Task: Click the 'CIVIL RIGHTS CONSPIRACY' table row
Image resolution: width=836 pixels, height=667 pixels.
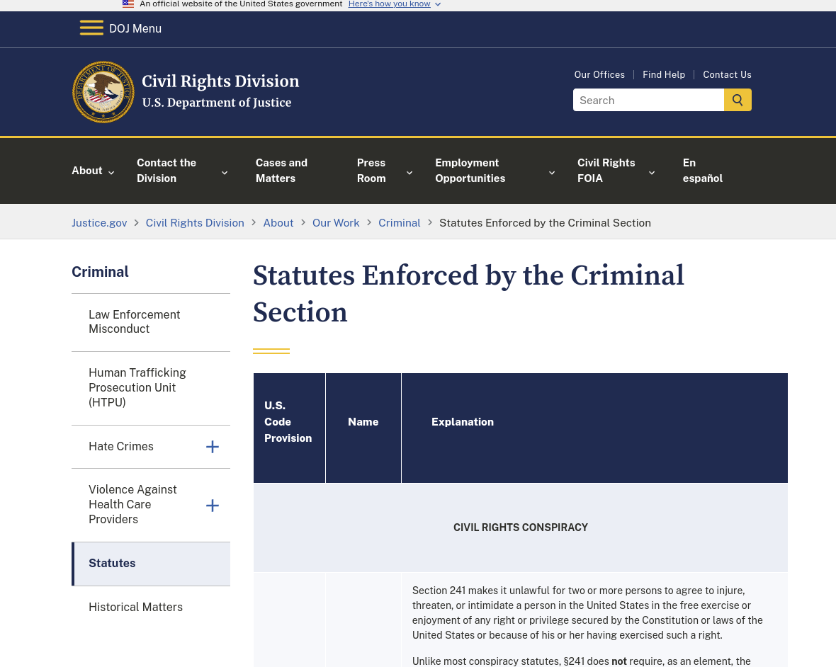Action: coord(520,528)
